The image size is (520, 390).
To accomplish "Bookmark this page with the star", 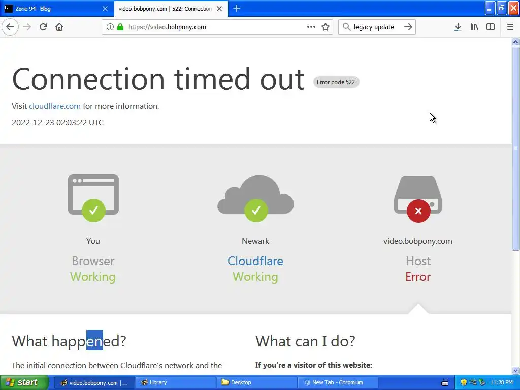I will 326,27.
